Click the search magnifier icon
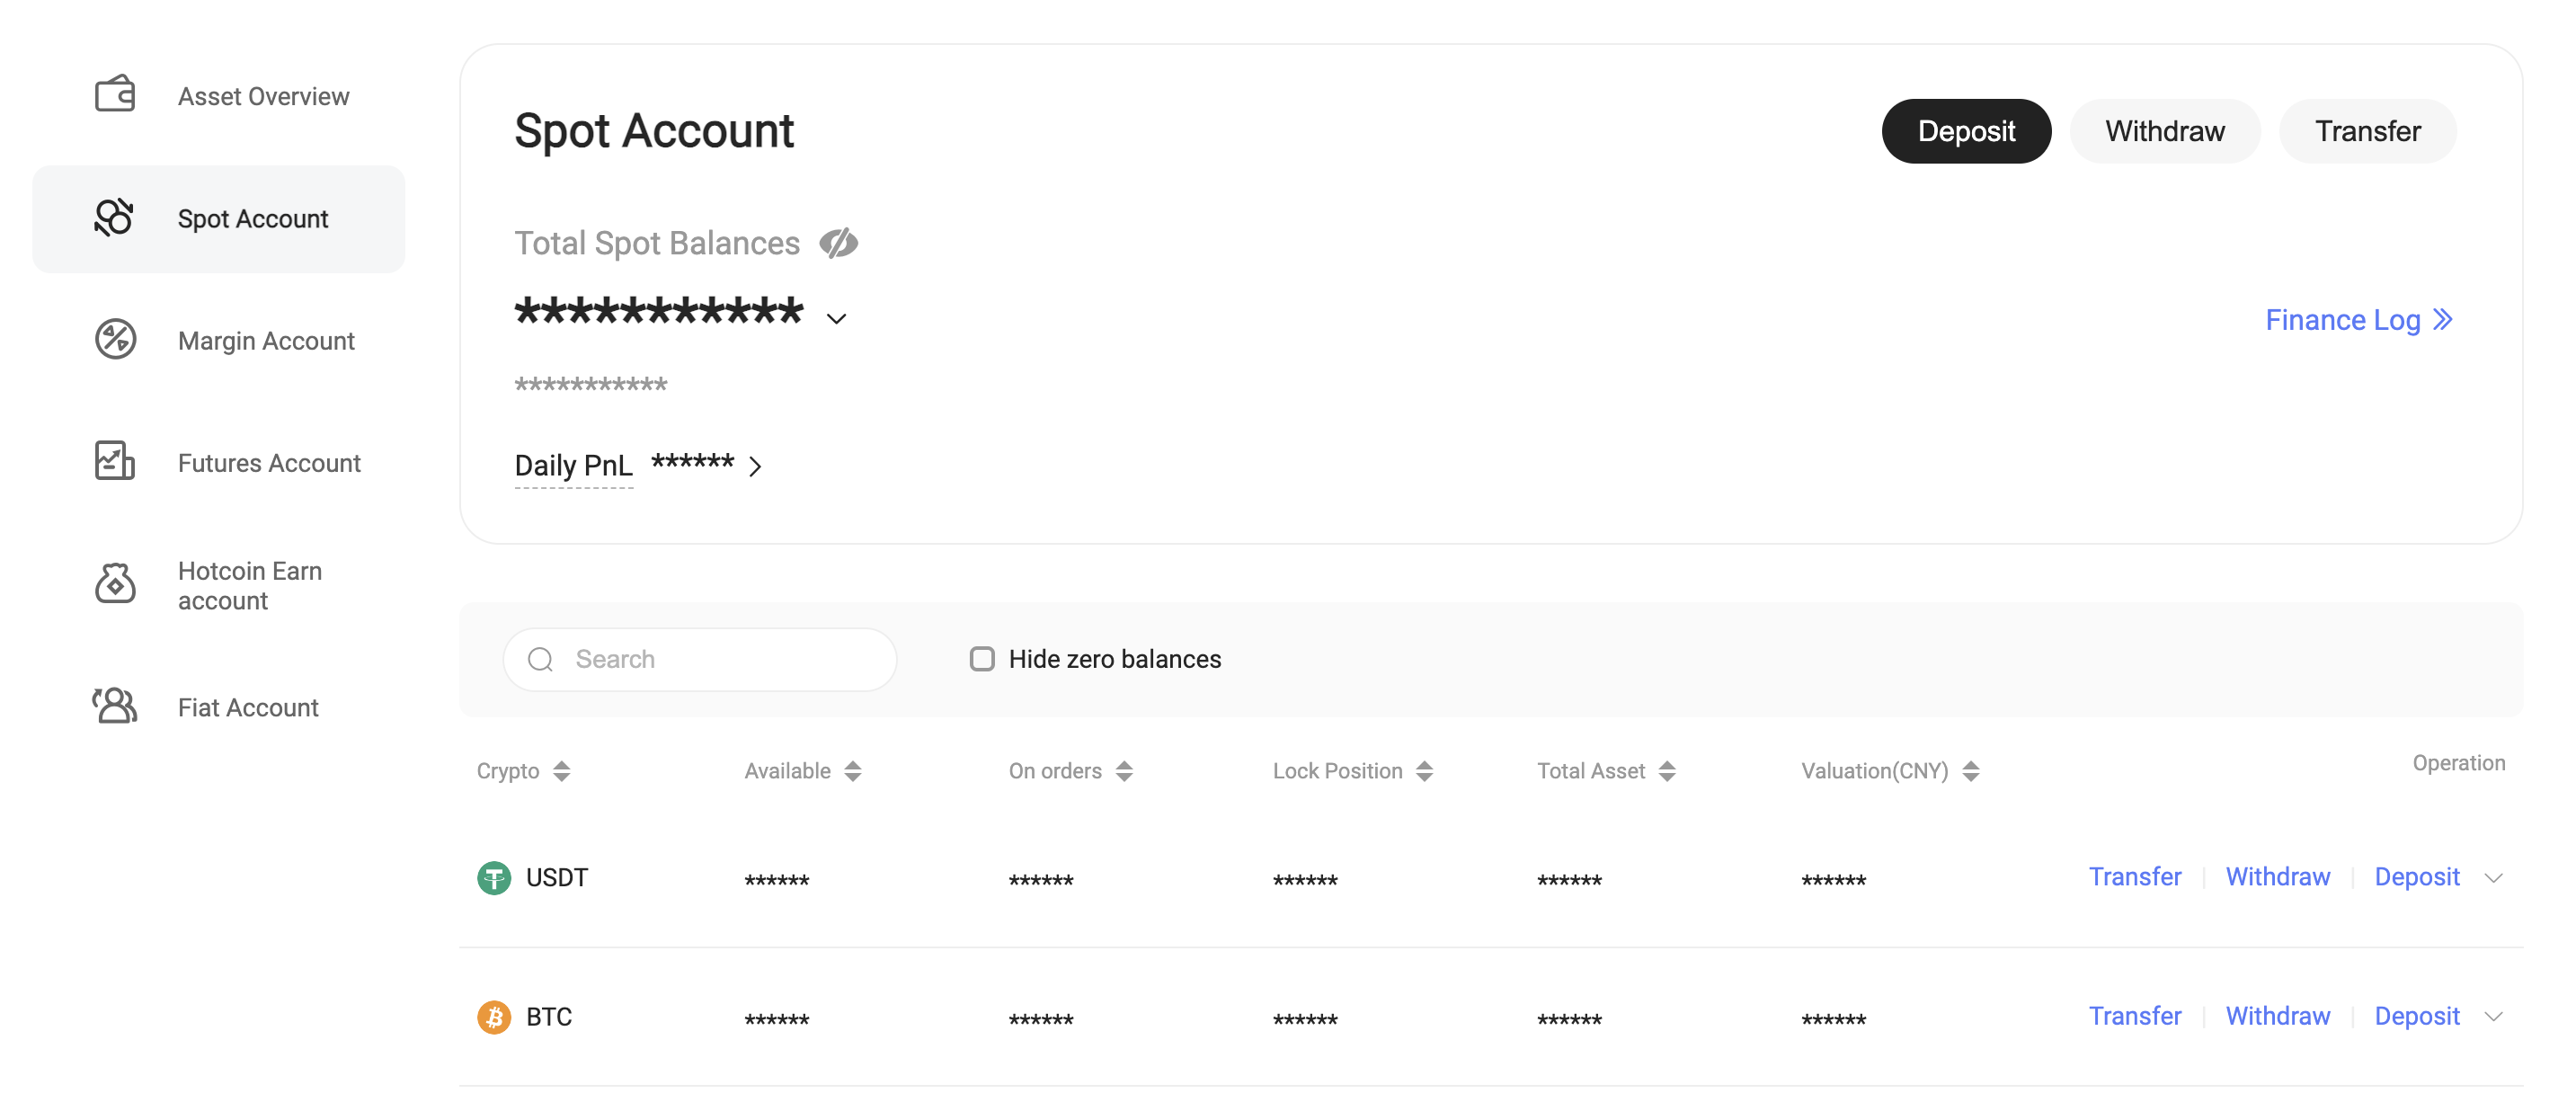The height and width of the screenshot is (1111, 2576). tap(540, 659)
